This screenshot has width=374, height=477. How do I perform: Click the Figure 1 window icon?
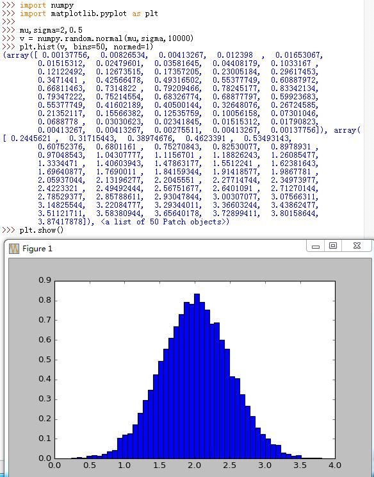click(13, 249)
